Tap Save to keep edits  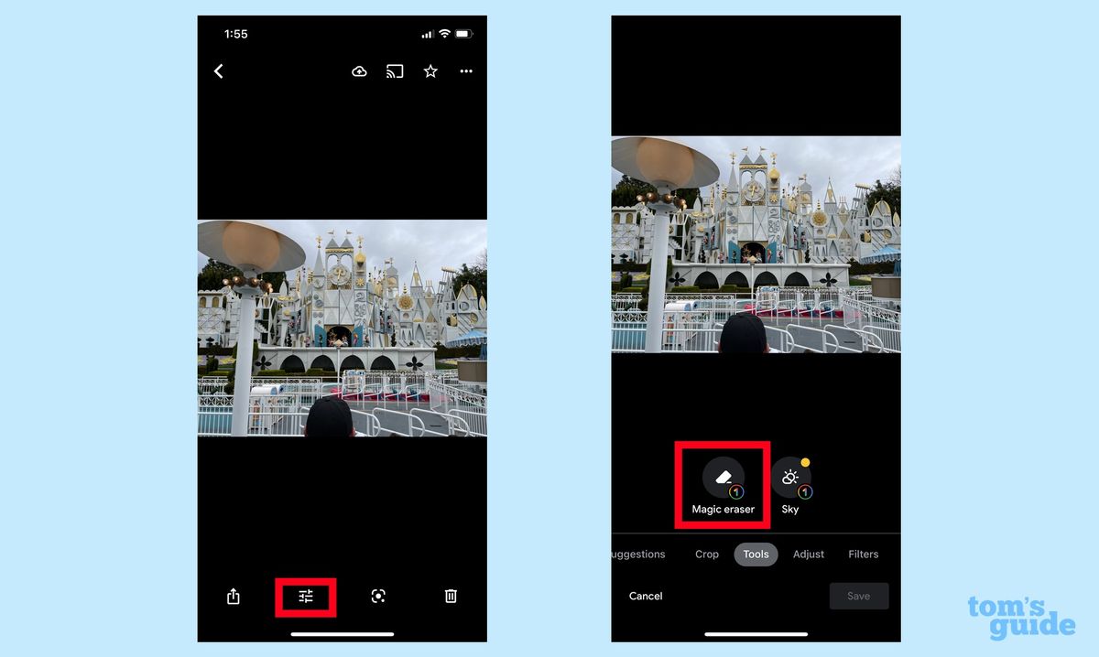pos(858,596)
